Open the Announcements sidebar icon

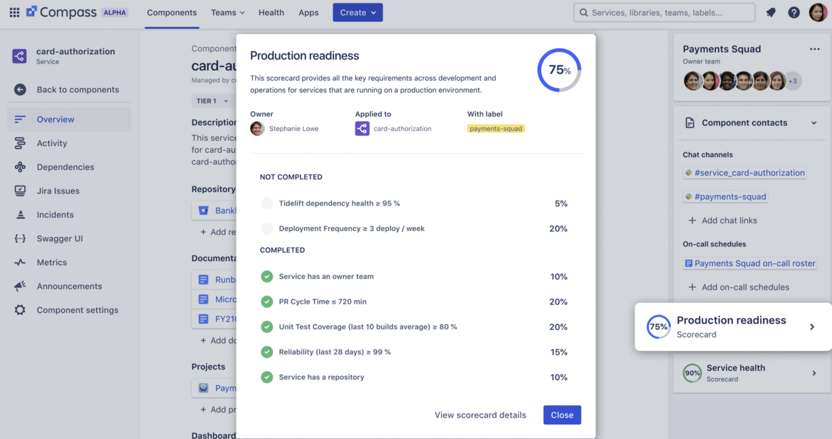click(x=20, y=286)
